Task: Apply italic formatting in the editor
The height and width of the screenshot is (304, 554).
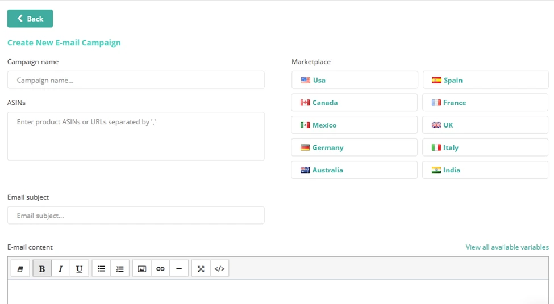Action: [x=60, y=269]
